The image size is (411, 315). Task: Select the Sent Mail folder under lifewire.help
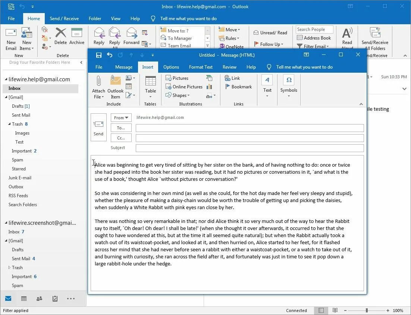click(21, 115)
